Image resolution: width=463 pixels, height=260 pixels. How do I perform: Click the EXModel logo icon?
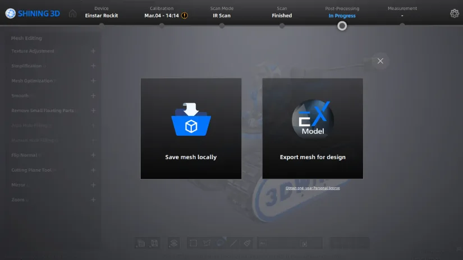pos(313,118)
